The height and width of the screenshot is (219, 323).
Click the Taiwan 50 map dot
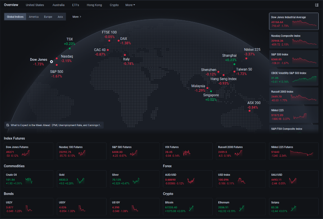pyautogui.click(x=234, y=72)
